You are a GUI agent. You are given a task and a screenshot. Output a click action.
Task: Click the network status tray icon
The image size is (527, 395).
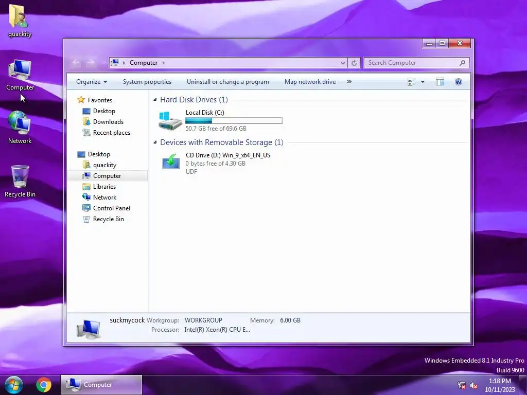click(462, 385)
